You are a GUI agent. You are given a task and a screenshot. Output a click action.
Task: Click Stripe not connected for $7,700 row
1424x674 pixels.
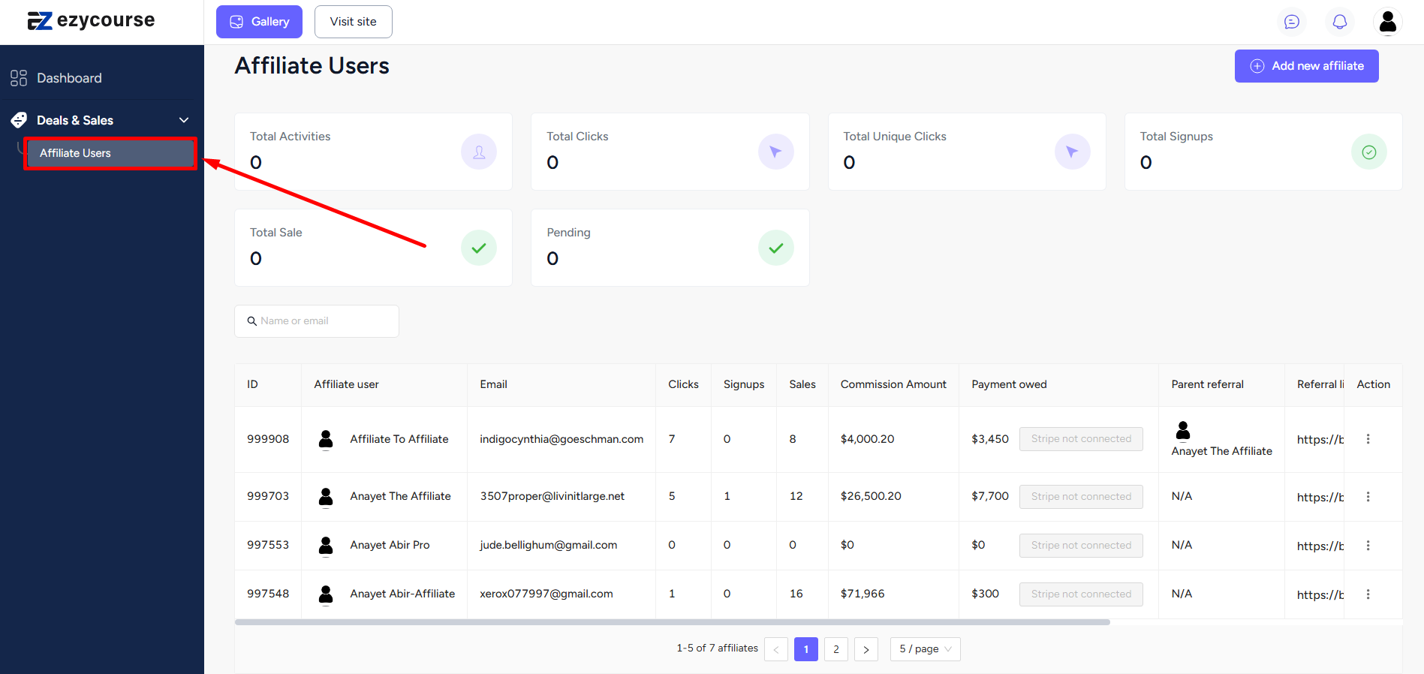coord(1081,497)
